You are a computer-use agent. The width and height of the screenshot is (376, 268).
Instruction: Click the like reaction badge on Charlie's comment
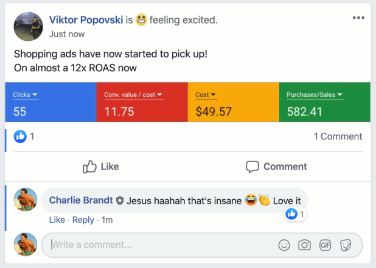point(295,214)
